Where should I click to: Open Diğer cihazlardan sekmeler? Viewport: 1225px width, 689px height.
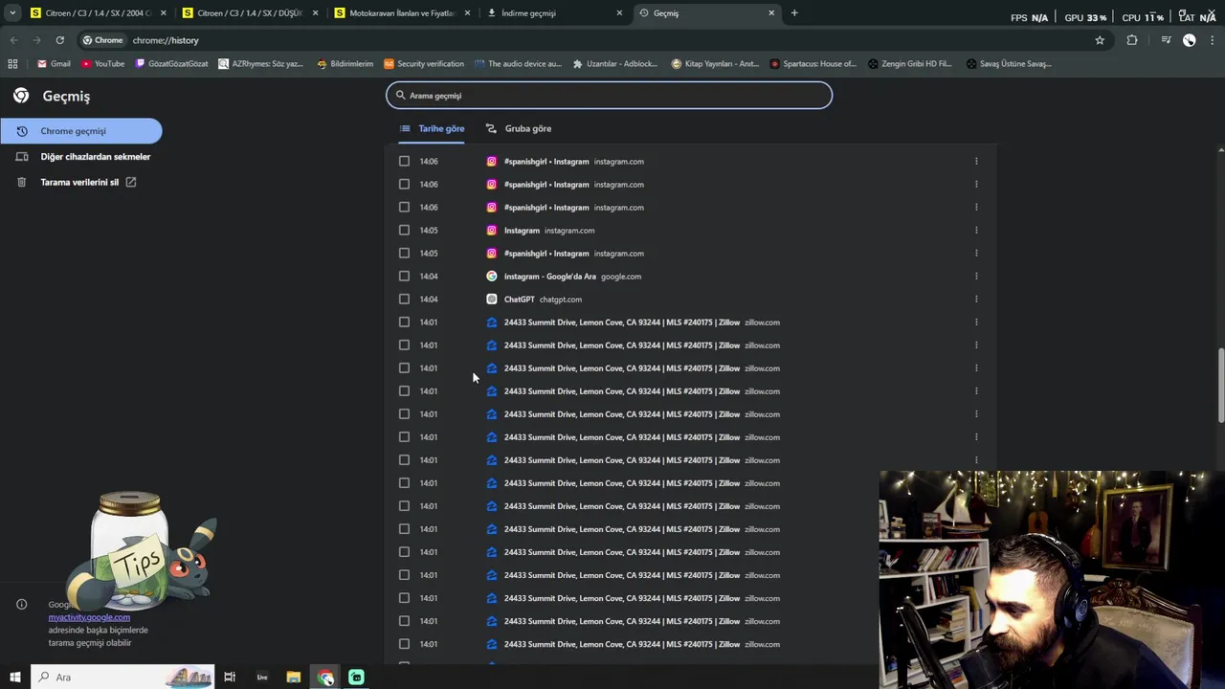[83, 157]
